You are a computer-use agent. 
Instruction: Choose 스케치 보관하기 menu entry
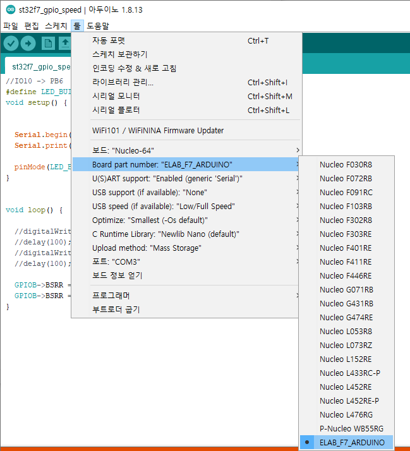pos(187,54)
